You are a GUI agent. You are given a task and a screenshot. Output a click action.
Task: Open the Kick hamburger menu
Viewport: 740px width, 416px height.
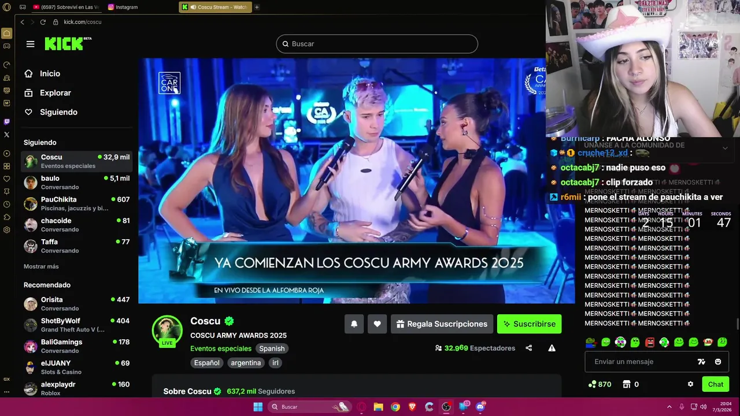(31, 44)
